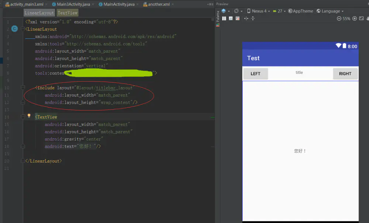Image resolution: width=369 pixels, height=223 pixels.
Task: Click the xml version declaration on line 1
Action: [x=72, y=22]
